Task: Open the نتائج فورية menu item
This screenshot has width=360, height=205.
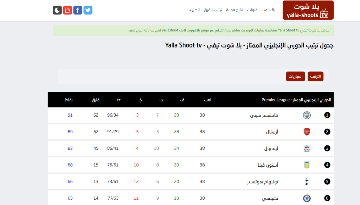Action: pos(234,10)
